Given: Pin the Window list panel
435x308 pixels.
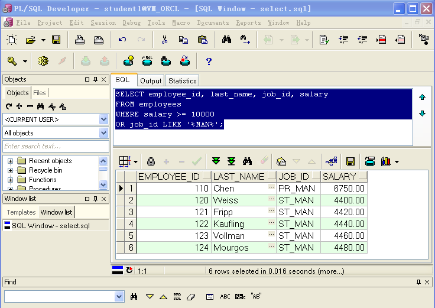Looking at the screenshot, I should pyautogui.click(x=96, y=199).
